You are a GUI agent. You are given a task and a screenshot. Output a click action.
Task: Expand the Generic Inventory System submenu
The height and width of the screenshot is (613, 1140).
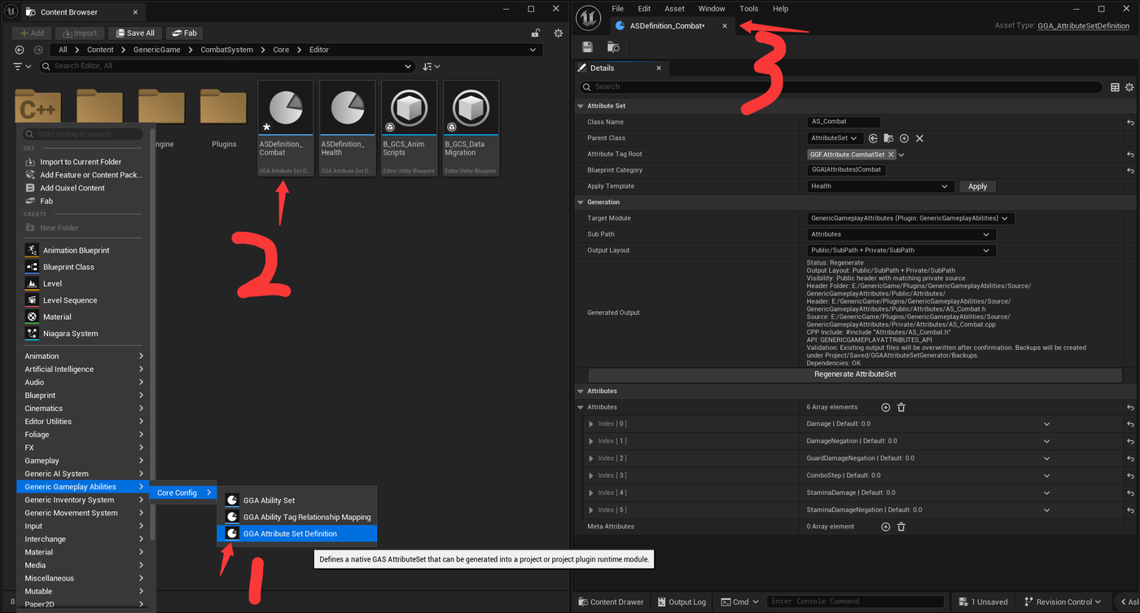tap(83, 500)
